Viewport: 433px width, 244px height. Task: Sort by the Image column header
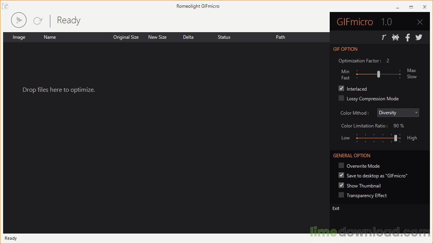coord(19,37)
